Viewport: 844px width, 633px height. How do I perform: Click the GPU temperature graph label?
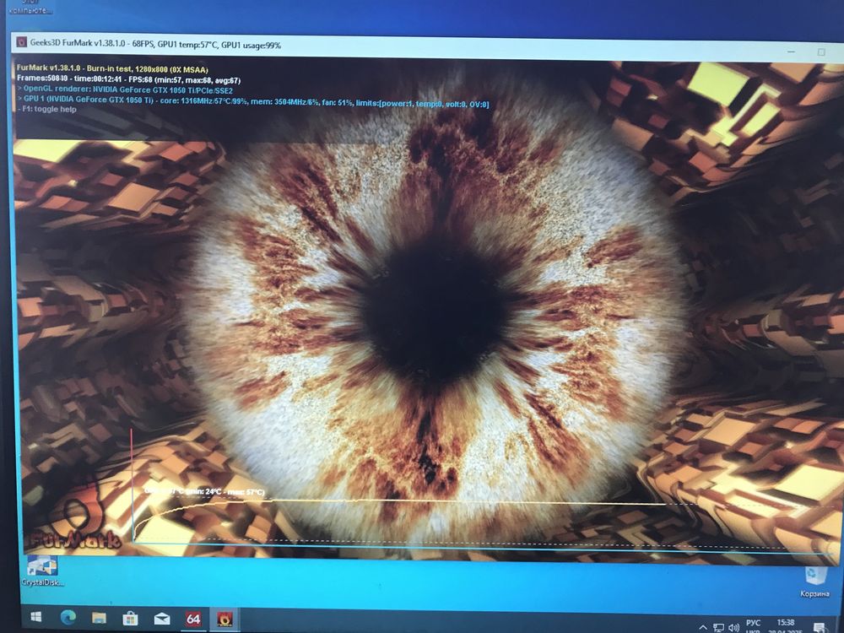[x=204, y=491]
